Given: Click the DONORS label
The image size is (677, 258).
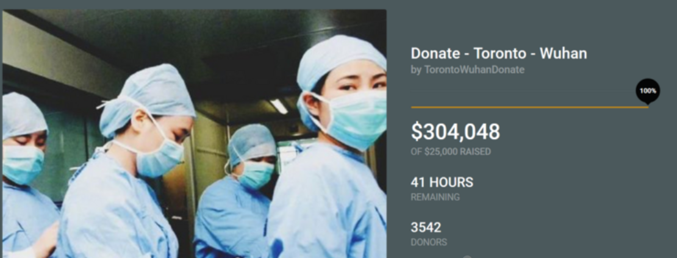Looking at the screenshot, I should (429, 243).
